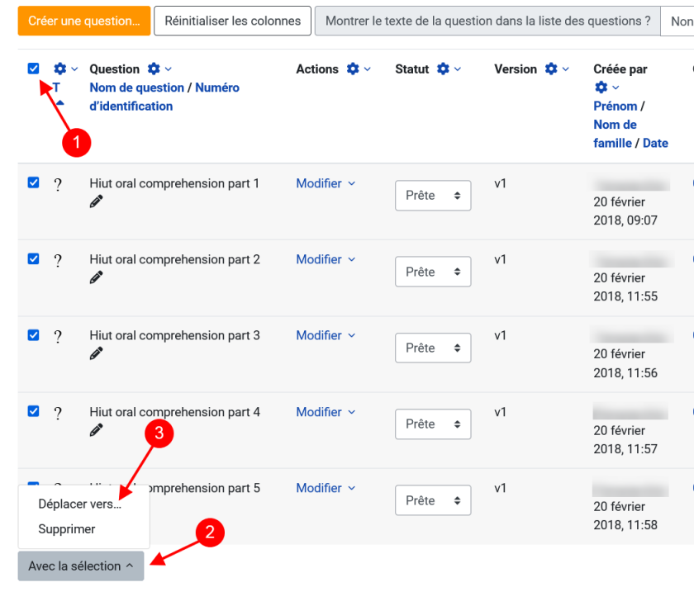This screenshot has width=694, height=606.
Task: Open the Version column gear menu
Action: (x=551, y=69)
